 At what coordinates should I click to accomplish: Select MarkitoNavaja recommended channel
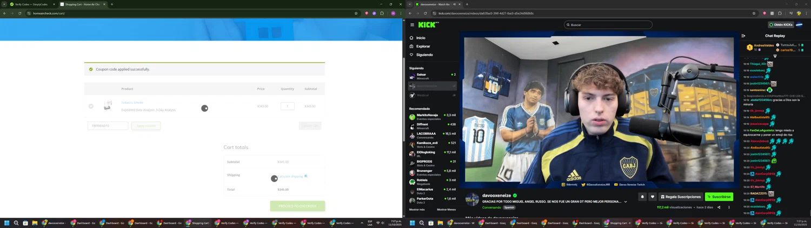pyautogui.click(x=433, y=117)
